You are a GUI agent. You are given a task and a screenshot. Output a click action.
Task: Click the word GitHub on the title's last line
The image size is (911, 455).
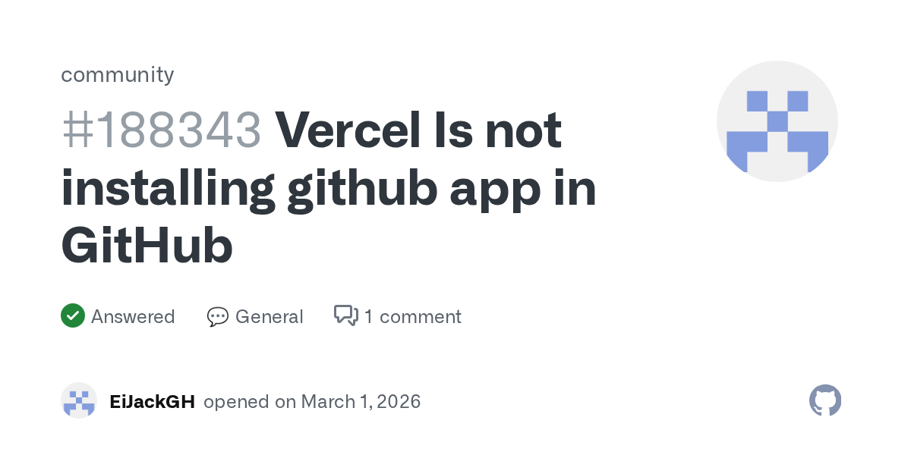(x=147, y=246)
